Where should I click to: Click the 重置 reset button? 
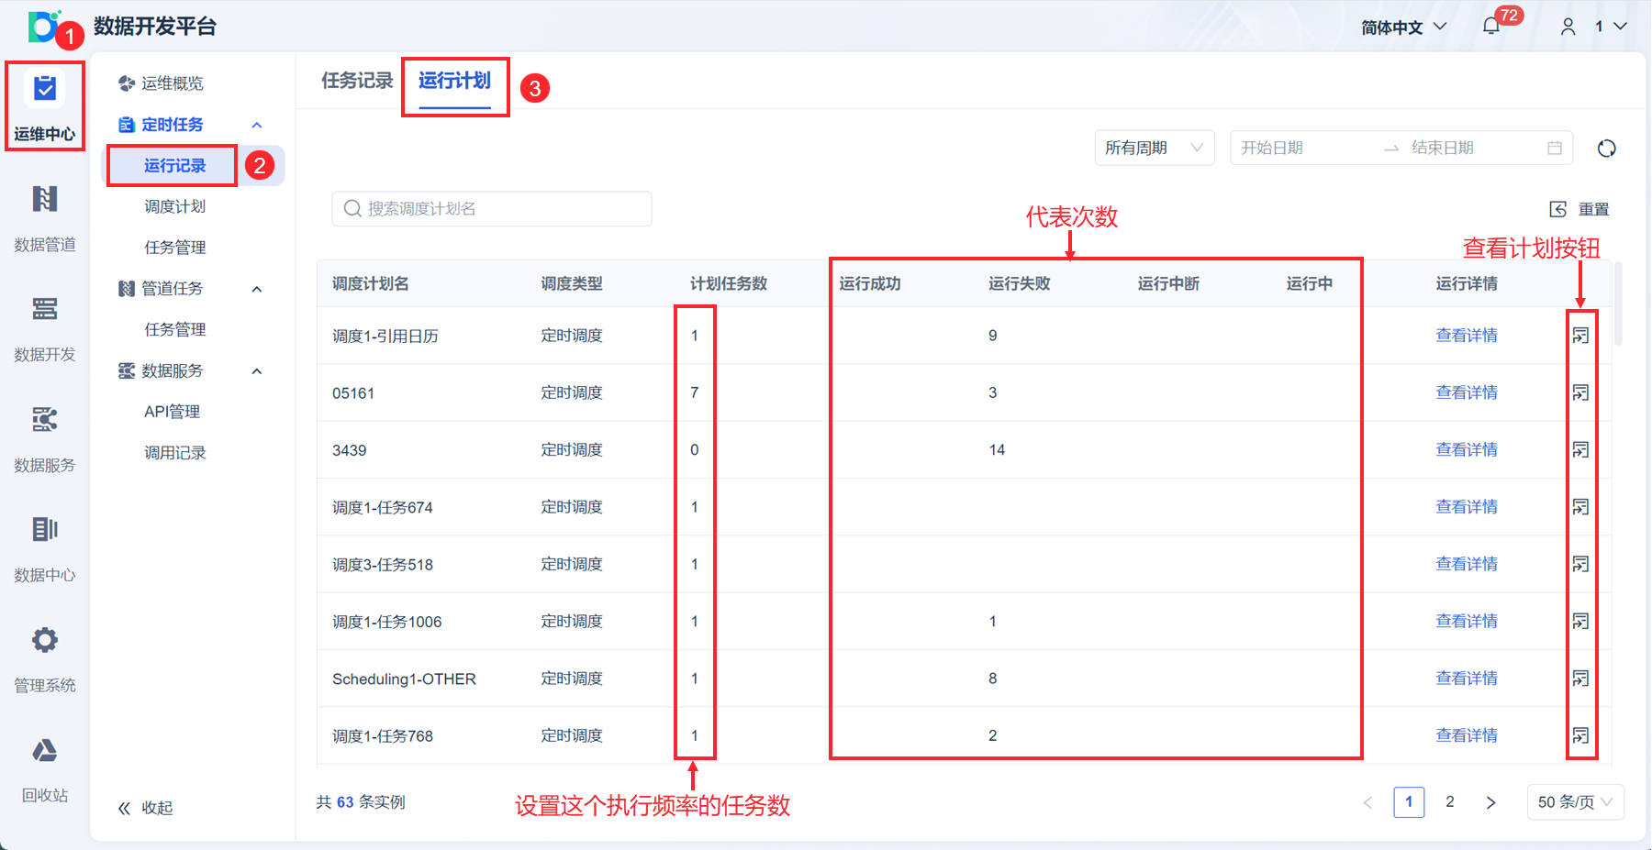(x=1579, y=209)
